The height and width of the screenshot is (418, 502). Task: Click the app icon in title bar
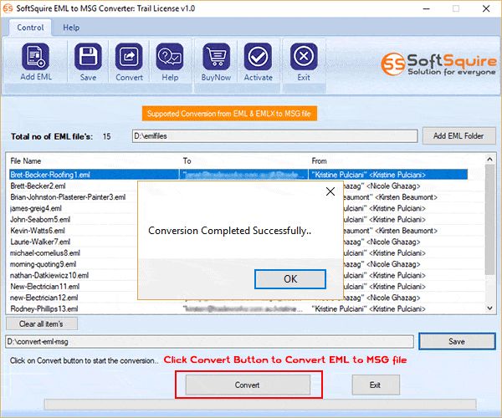tap(7, 8)
